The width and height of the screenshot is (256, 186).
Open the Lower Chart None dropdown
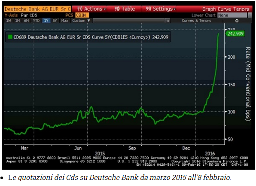point(232,15)
